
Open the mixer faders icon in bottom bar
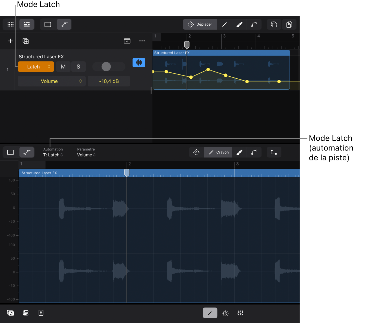(240, 313)
